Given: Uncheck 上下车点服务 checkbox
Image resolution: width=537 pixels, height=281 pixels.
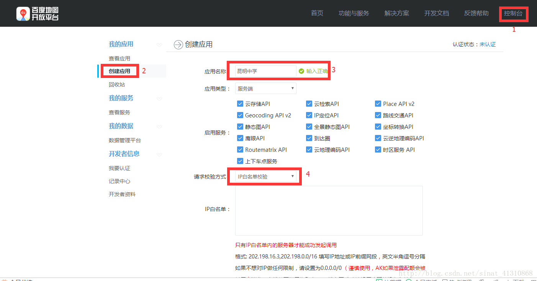Looking at the screenshot, I should coord(240,161).
